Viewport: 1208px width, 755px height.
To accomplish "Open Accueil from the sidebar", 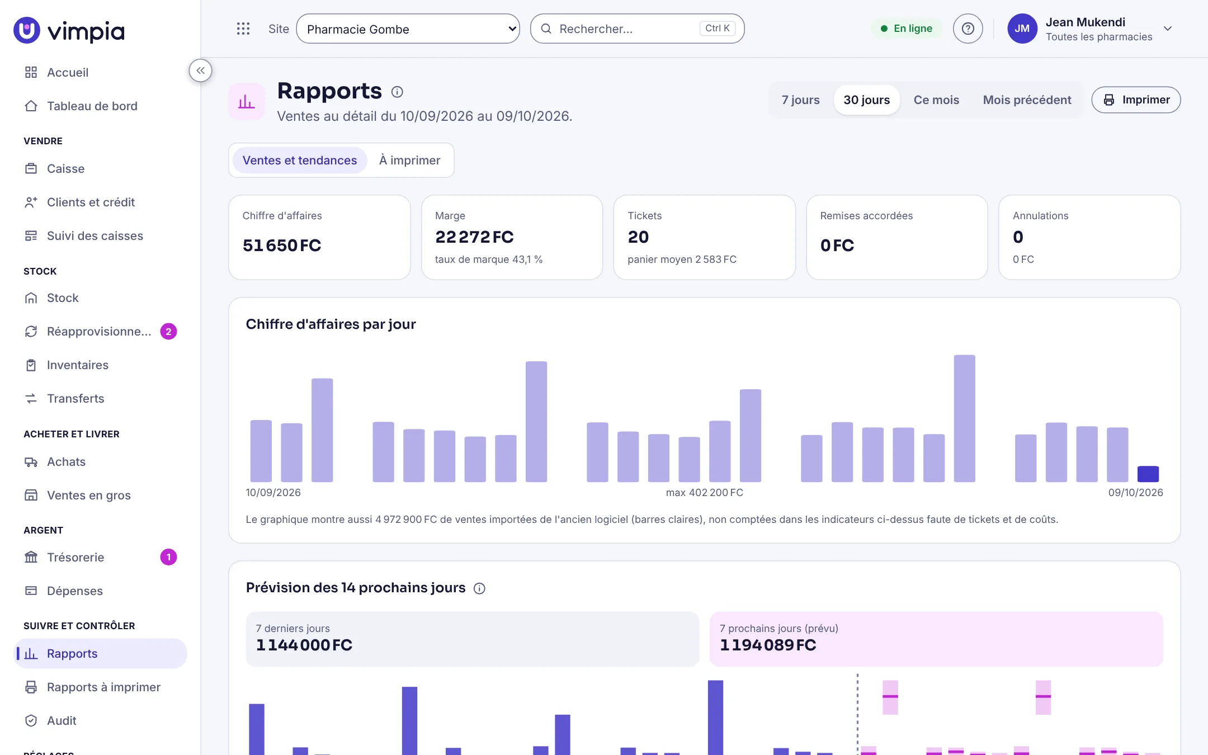I will (100, 72).
